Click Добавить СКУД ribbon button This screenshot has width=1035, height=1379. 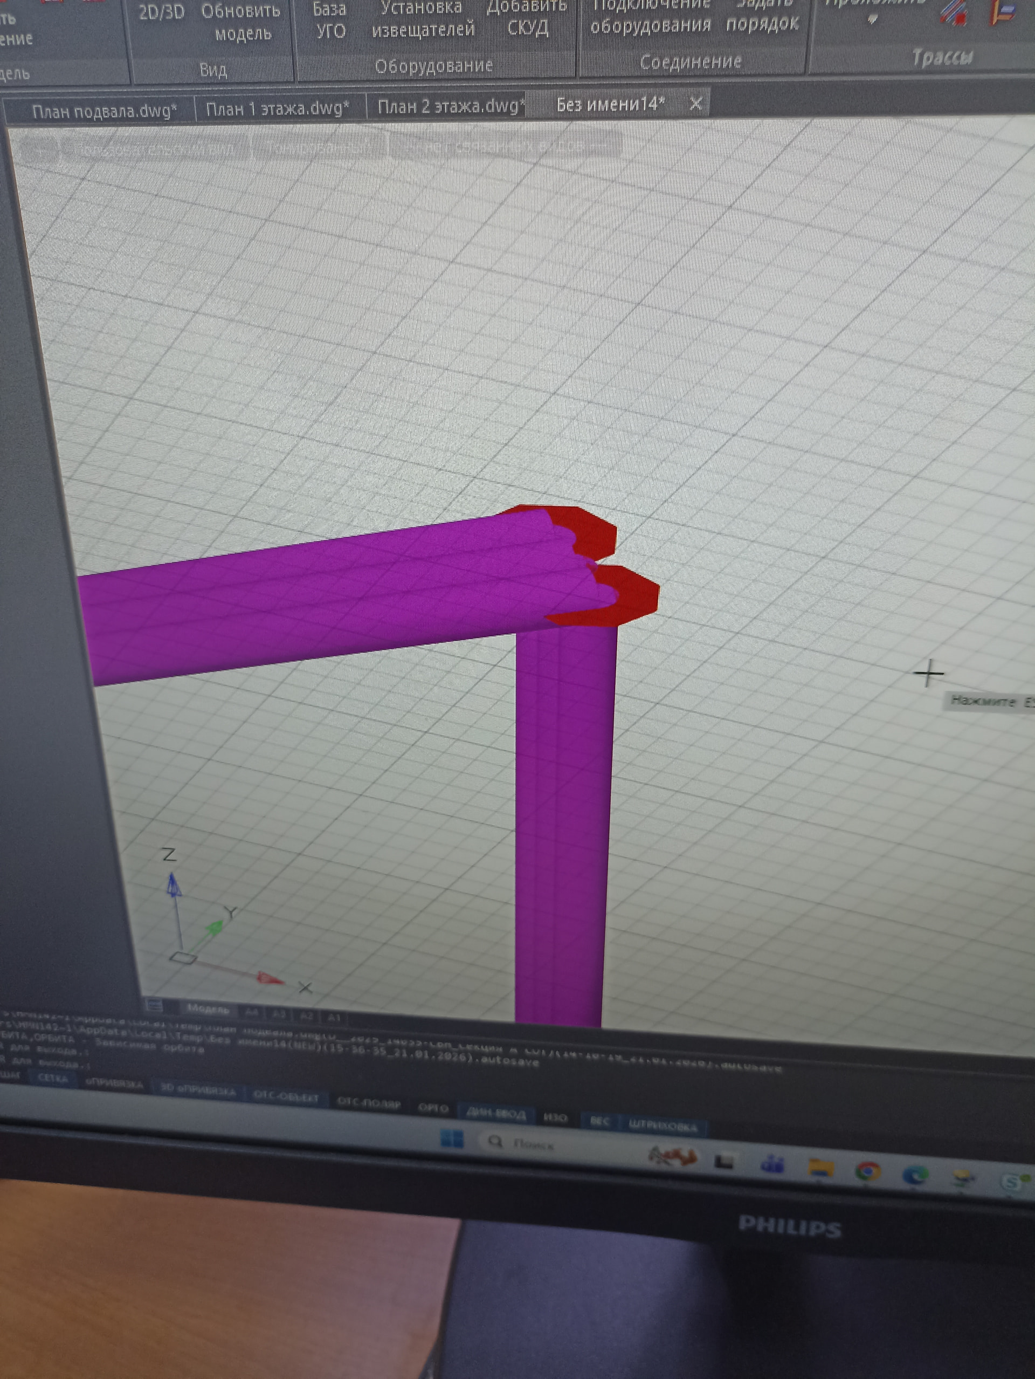(527, 17)
